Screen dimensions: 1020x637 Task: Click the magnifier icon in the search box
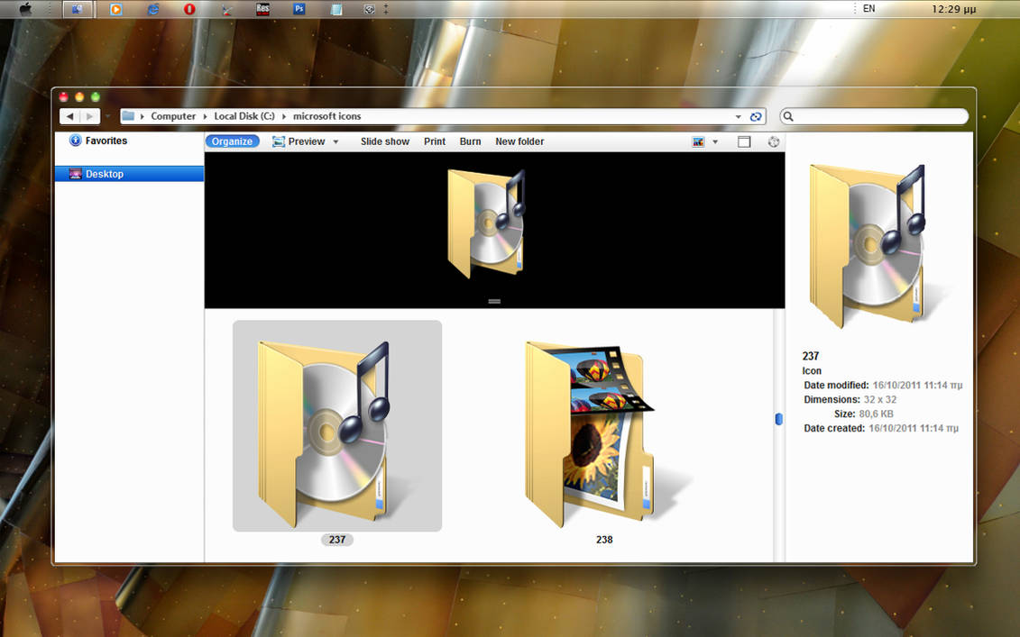tap(788, 116)
